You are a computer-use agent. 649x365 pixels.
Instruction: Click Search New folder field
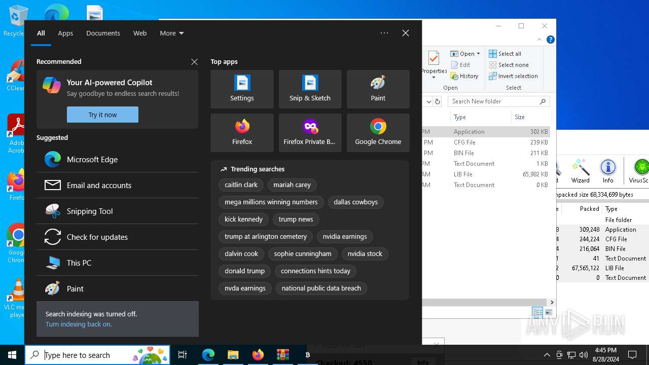click(x=499, y=101)
